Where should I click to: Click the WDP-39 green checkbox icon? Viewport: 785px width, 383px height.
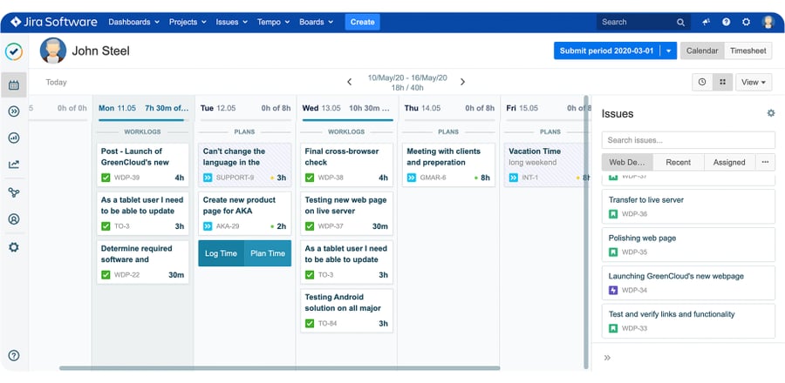pos(106,178)
